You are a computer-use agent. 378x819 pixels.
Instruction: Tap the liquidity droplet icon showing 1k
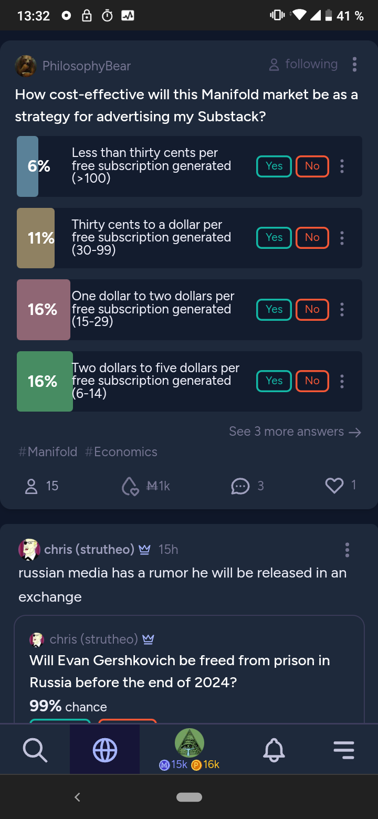point(130,486)
